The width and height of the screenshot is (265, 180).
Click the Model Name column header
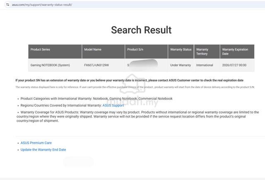click(104, 51)
